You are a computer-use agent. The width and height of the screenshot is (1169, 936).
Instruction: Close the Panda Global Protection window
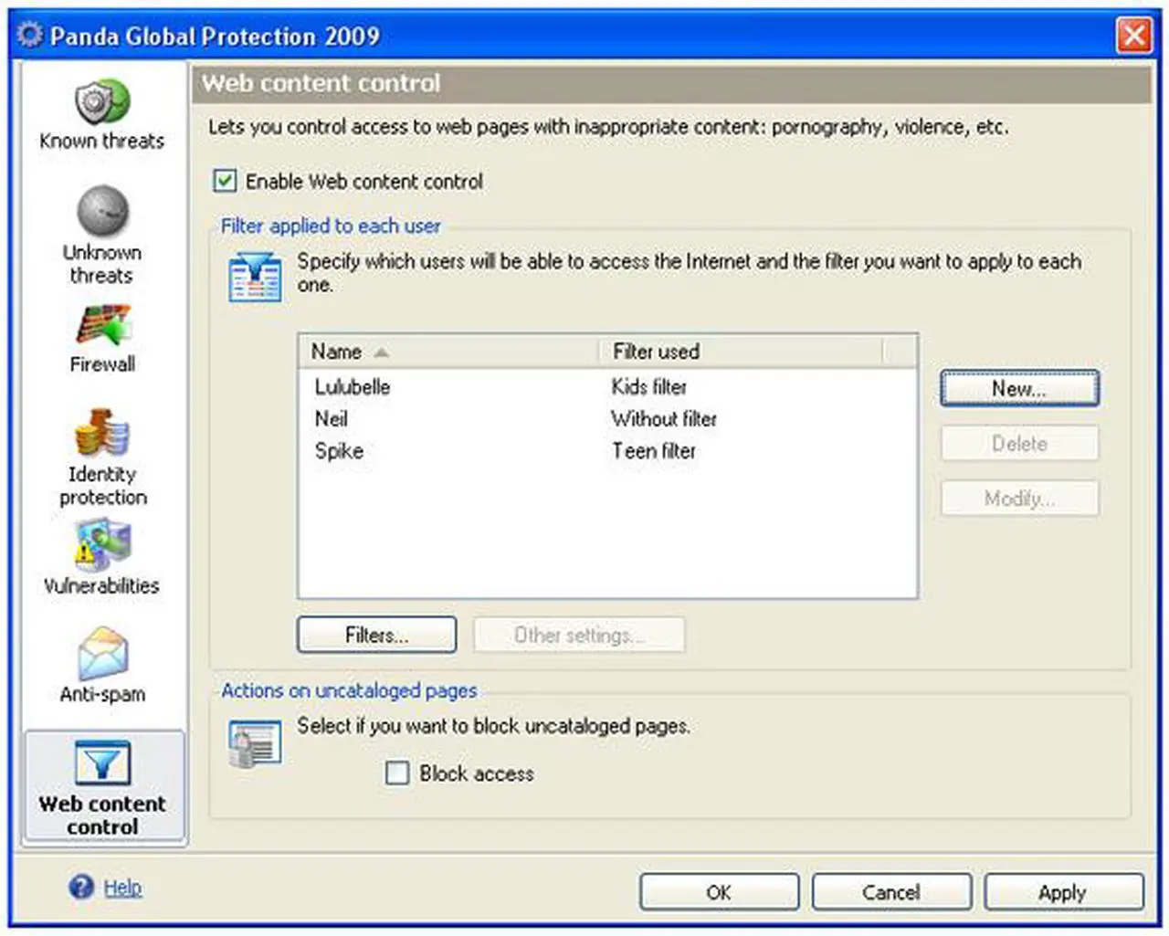click(1134, 36)
